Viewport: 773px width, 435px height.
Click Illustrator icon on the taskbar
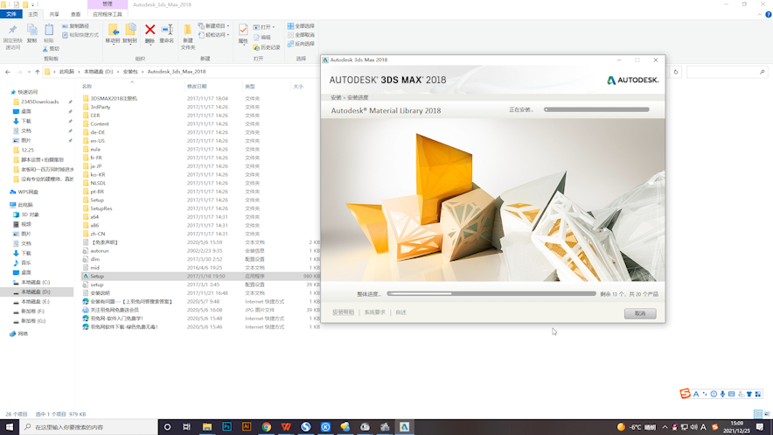tap(247, 426)
